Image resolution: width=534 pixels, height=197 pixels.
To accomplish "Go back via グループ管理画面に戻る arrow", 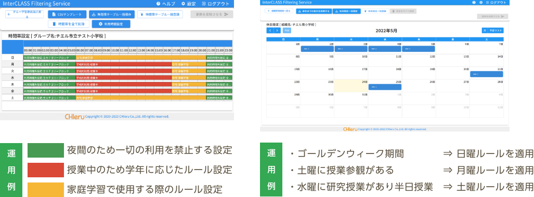I will [24, 15].
